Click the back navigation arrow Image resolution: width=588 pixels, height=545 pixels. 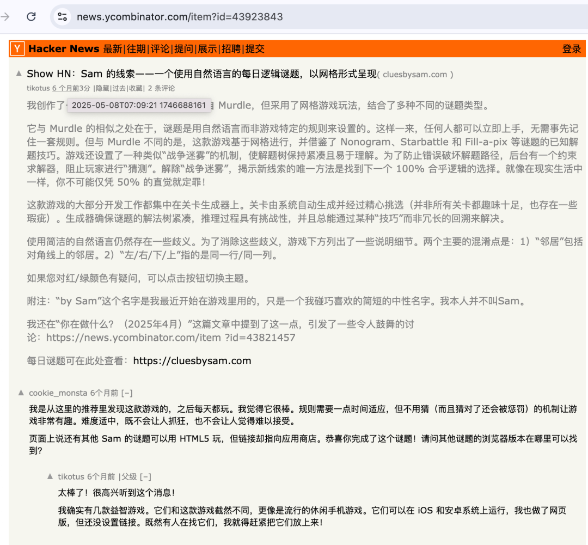(5, 17)
